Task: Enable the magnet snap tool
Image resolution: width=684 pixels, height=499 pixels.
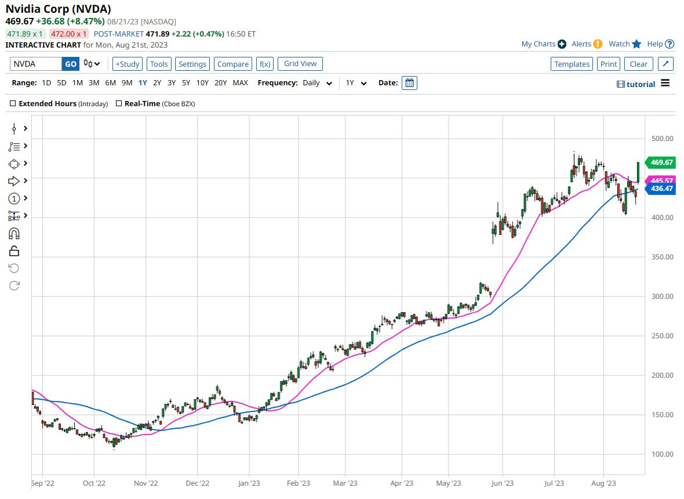Action: 14,233
